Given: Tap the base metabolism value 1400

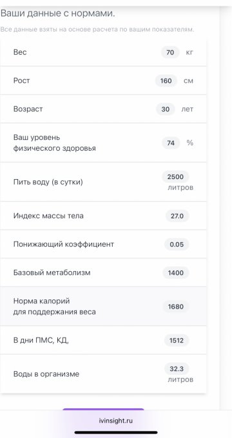Looking at the screenshot, I should [176, 272].
